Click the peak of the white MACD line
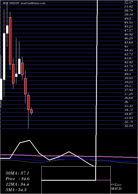This screenshot has width=138, height=194. point(30,140)
